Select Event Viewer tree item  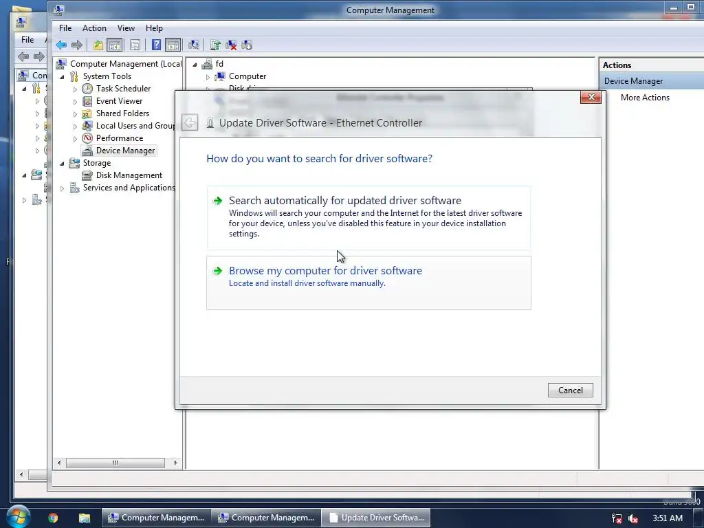(119, 101)
